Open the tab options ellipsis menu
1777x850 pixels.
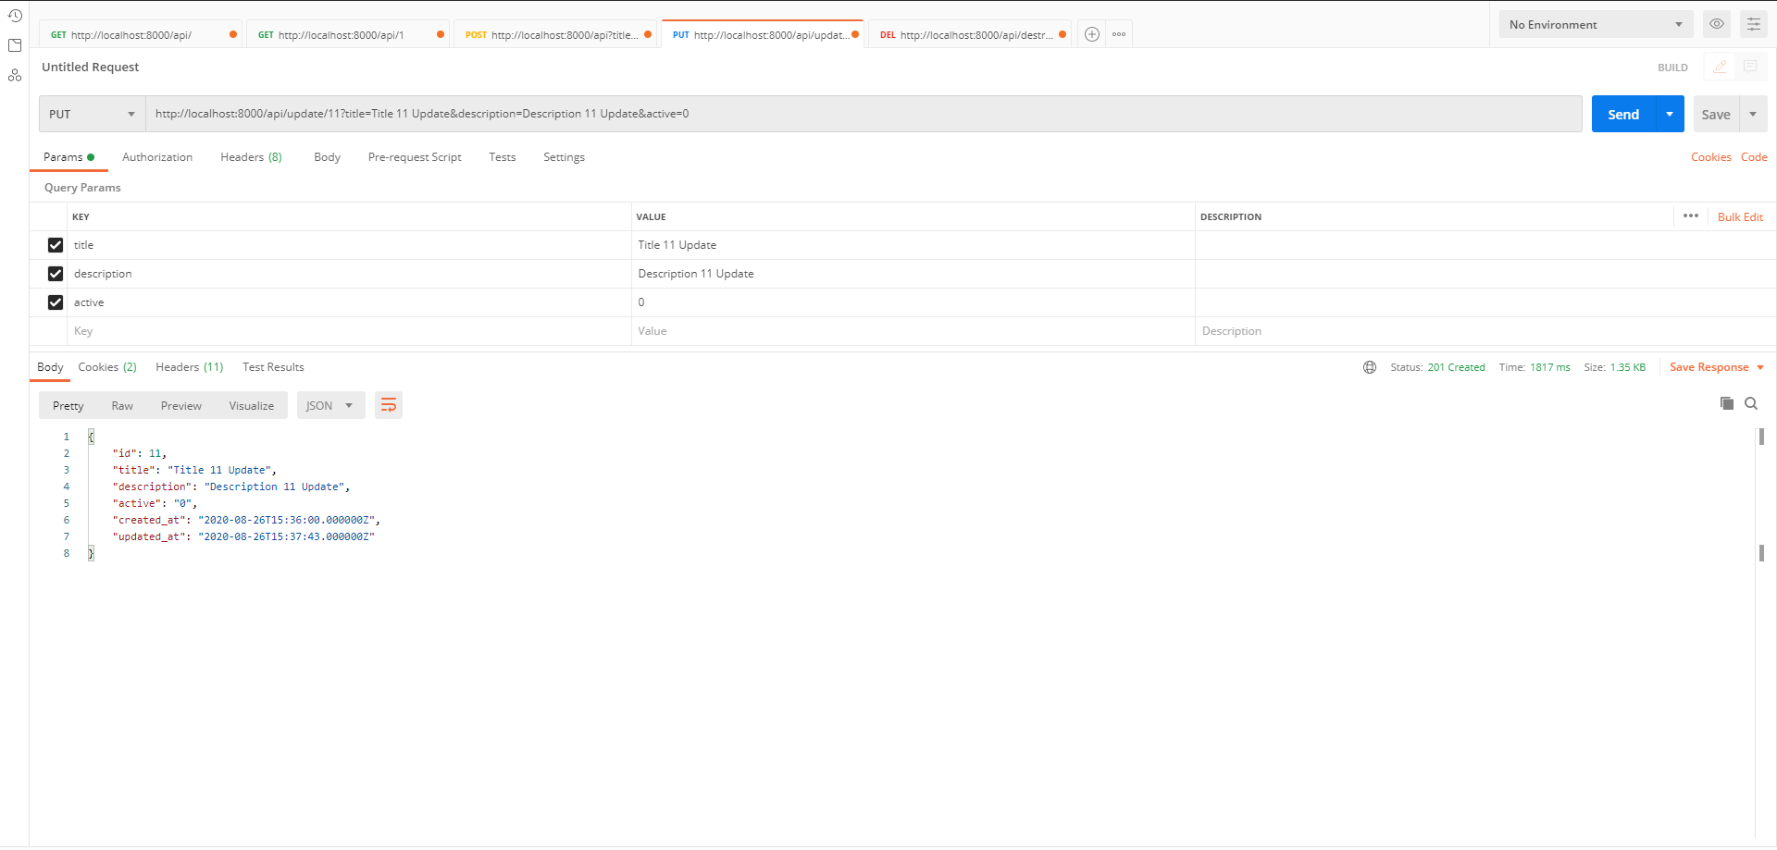(x=1119, y=34)
